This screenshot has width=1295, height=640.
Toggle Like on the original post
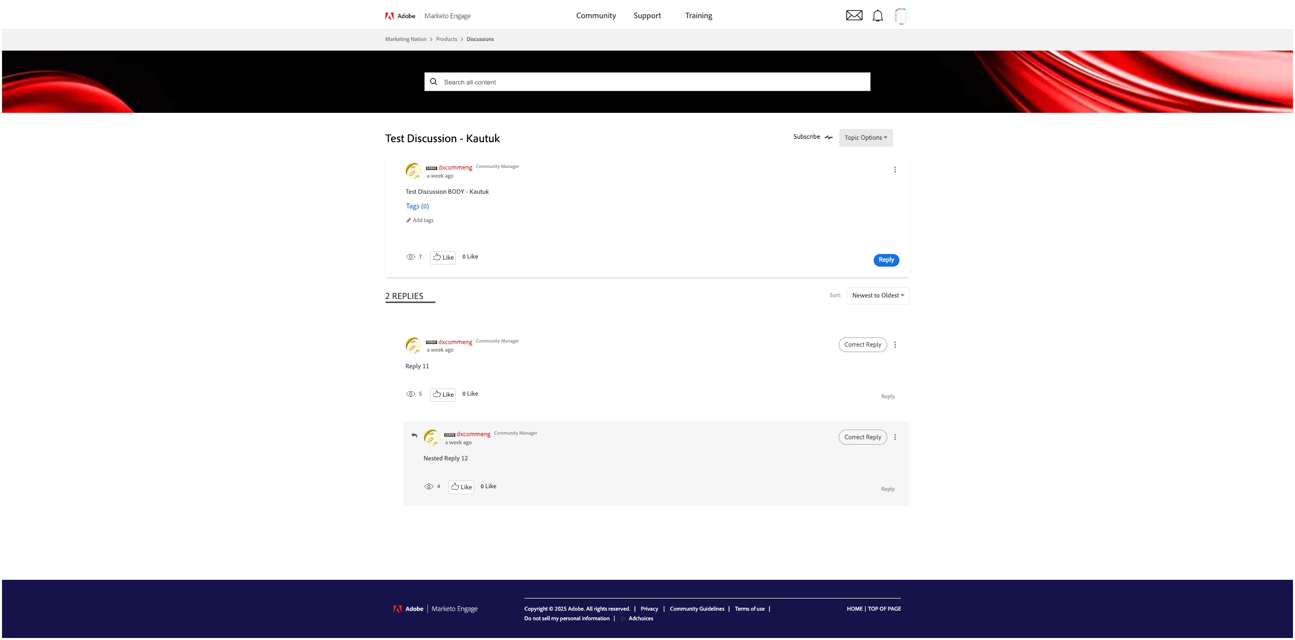click(443, 258)
